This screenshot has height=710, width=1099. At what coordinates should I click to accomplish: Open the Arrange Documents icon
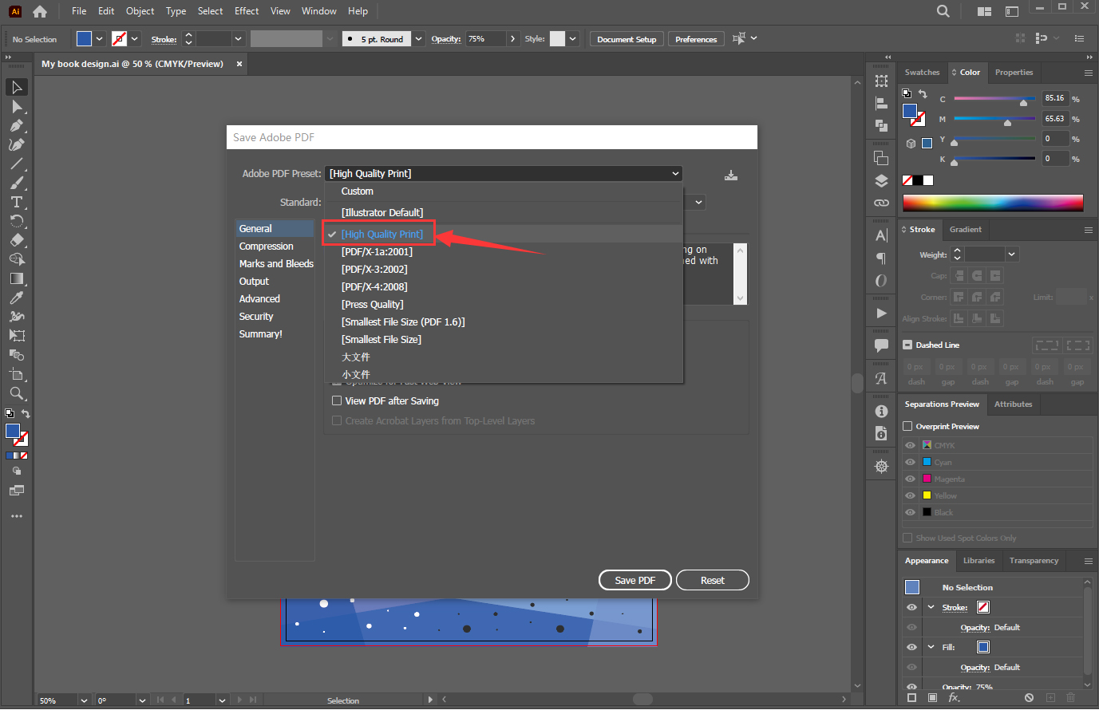point(984,11)
